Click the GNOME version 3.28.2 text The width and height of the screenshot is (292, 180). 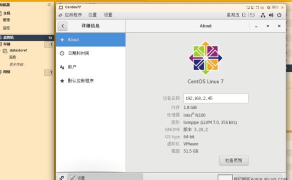pos(196,129)
